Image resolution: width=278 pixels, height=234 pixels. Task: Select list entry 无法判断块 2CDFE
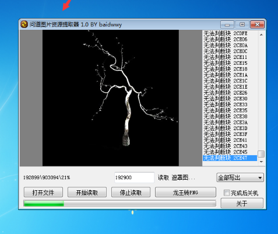(x=230, y=33)
